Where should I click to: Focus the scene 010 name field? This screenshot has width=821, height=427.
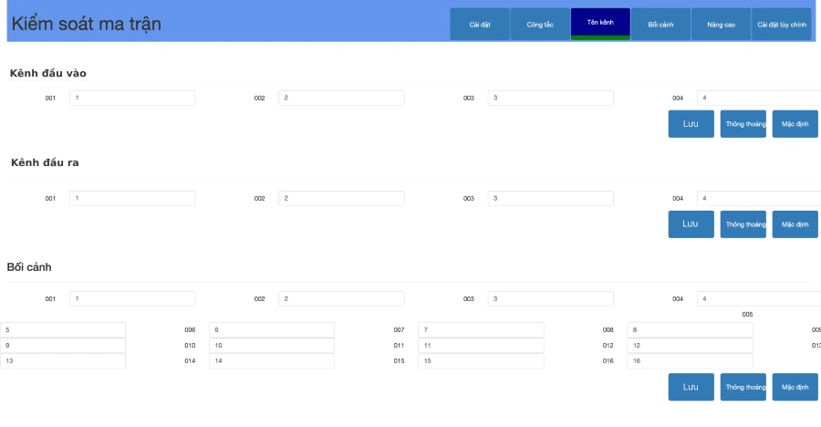271,346
